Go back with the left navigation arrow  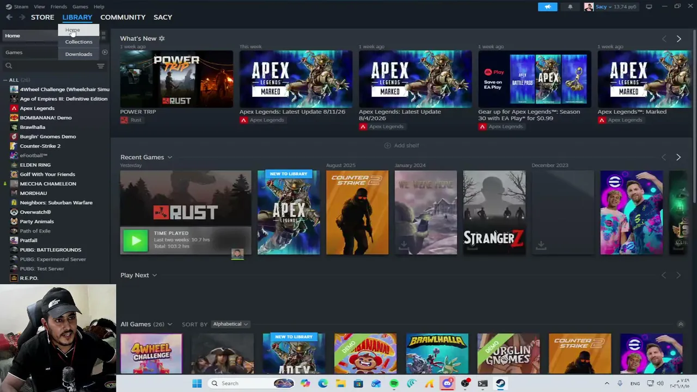(9, 17)
